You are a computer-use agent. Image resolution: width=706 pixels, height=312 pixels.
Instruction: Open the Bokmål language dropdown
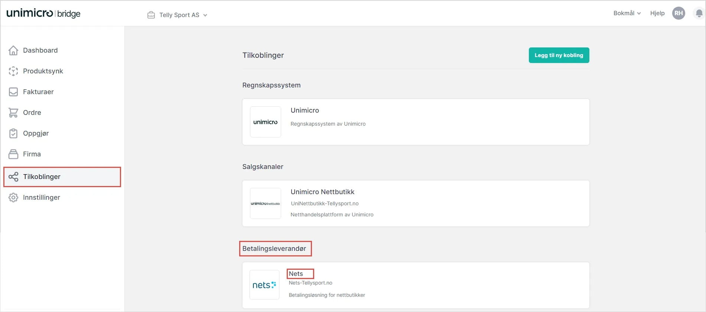point(627,13)
